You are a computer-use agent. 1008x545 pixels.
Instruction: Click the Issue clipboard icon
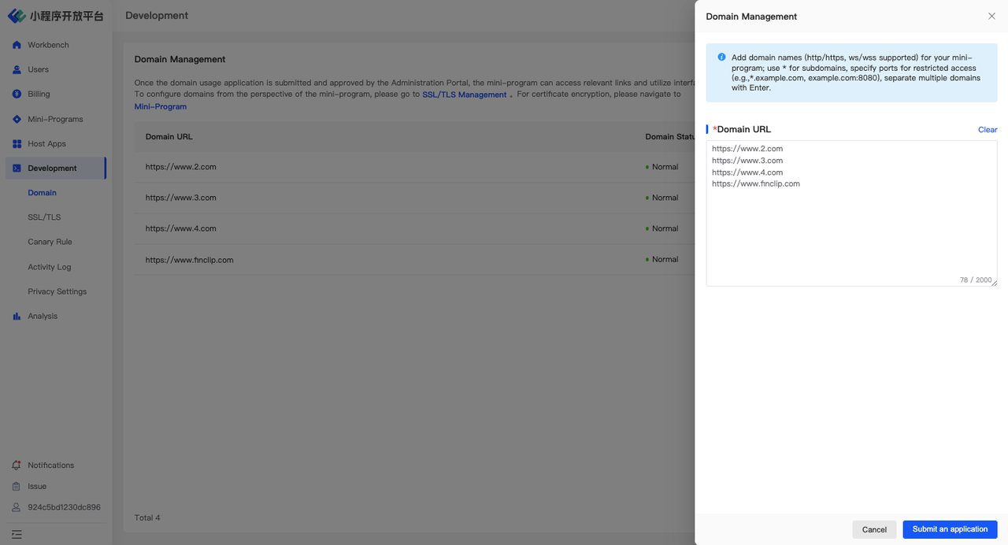click(17, 486)
